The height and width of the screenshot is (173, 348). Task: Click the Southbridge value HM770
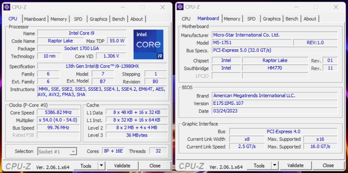[275, 68]
